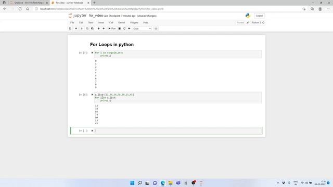
Task: Open browser settings ellipsis menu
Action: tap(328, 9)
